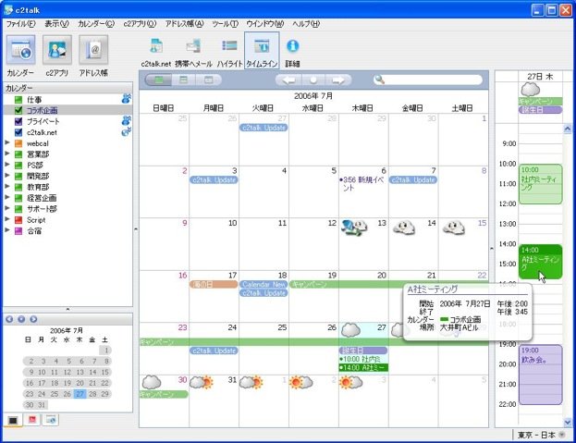Screen dimensions: 576x443
Task: Switch to week view button
Action: pos(183,80)
